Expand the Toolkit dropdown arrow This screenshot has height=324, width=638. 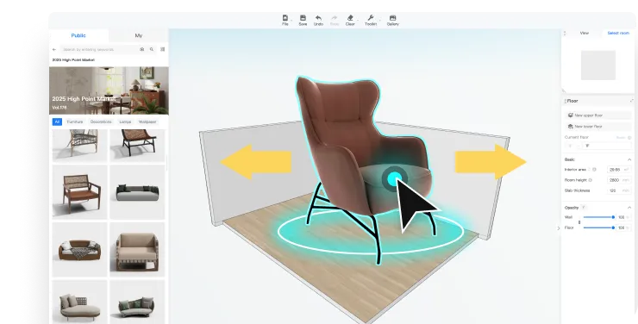click(x=379, y=20)
